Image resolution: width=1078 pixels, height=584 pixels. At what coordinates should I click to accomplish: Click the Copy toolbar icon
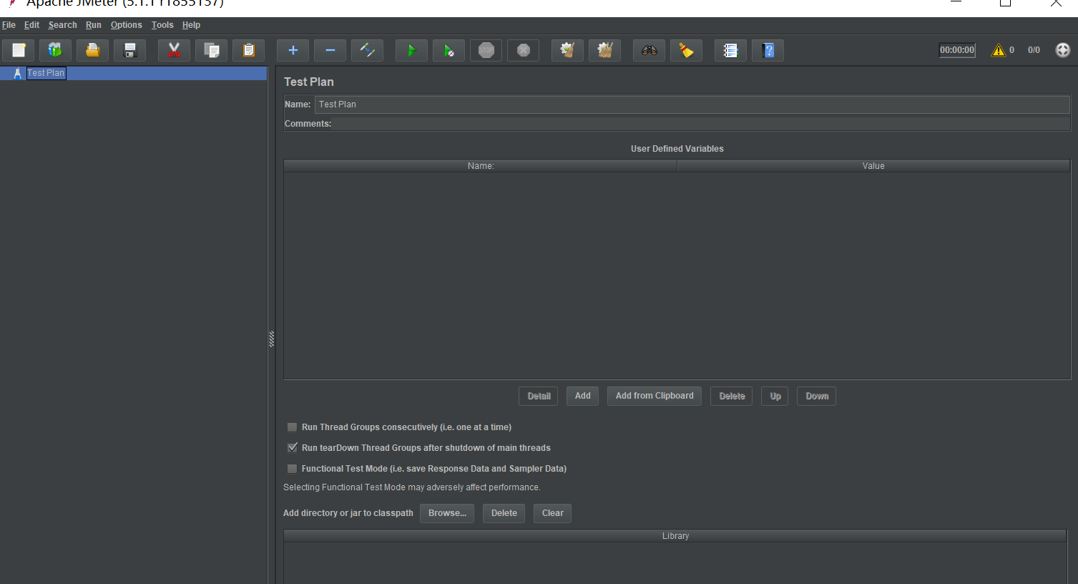(x=212, y=50)
